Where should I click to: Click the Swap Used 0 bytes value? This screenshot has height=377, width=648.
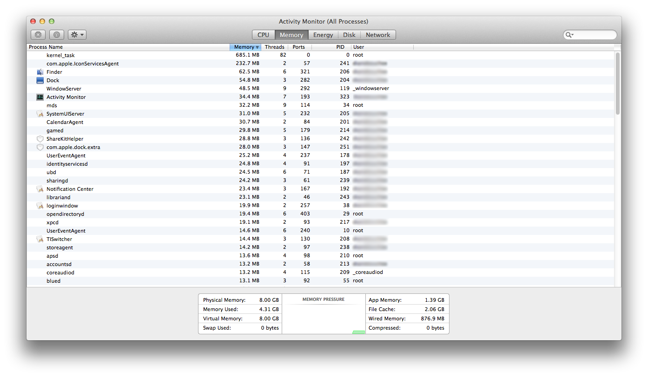tap(270, 328)
